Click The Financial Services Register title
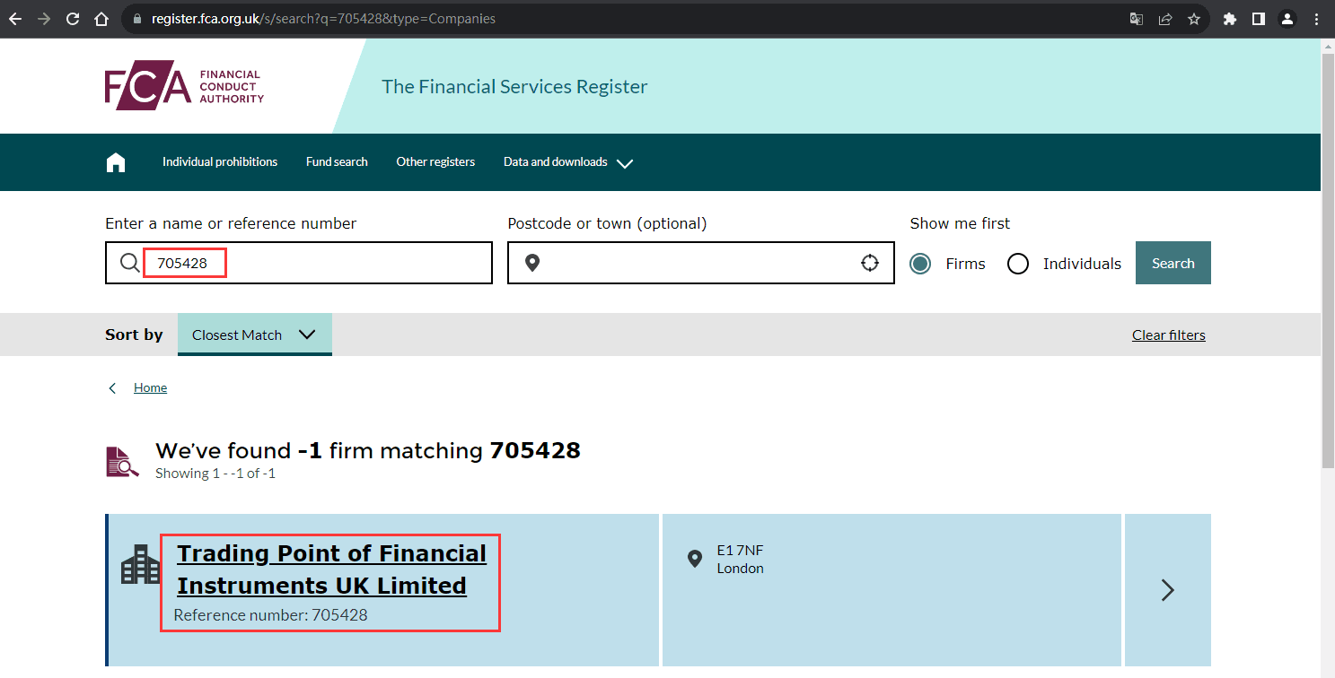Viewport: 1335px width, 678px height. click(514, 87)
